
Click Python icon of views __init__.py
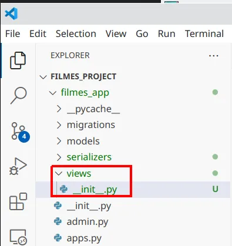point(63,189)
